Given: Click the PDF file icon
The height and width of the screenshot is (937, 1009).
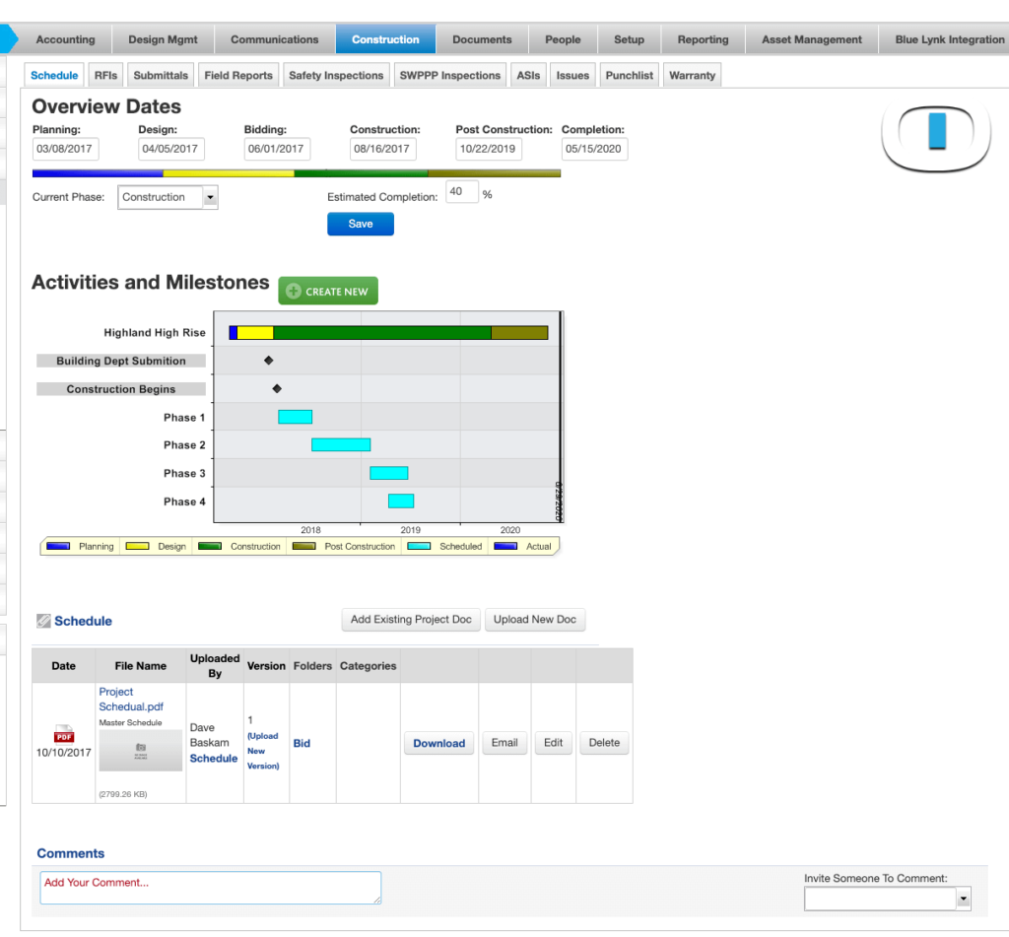Looking at the screenshot, I should (64, 734).
